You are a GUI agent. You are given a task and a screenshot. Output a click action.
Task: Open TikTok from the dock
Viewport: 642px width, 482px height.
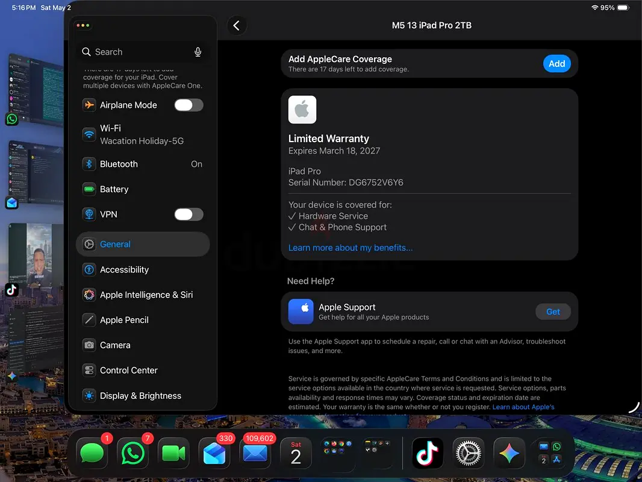point(428,453)
